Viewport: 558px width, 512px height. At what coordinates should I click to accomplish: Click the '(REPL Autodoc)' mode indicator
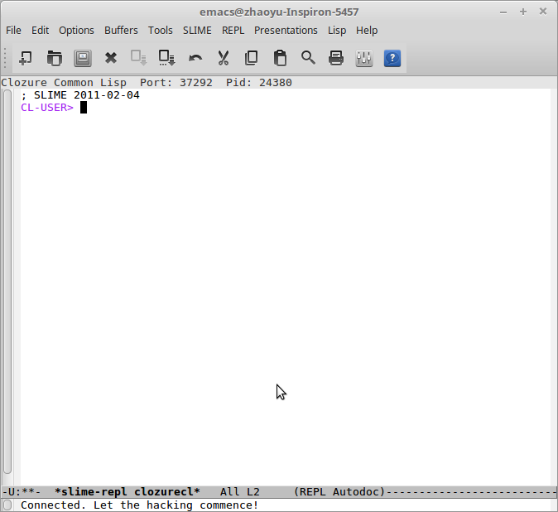pos(339,492)
